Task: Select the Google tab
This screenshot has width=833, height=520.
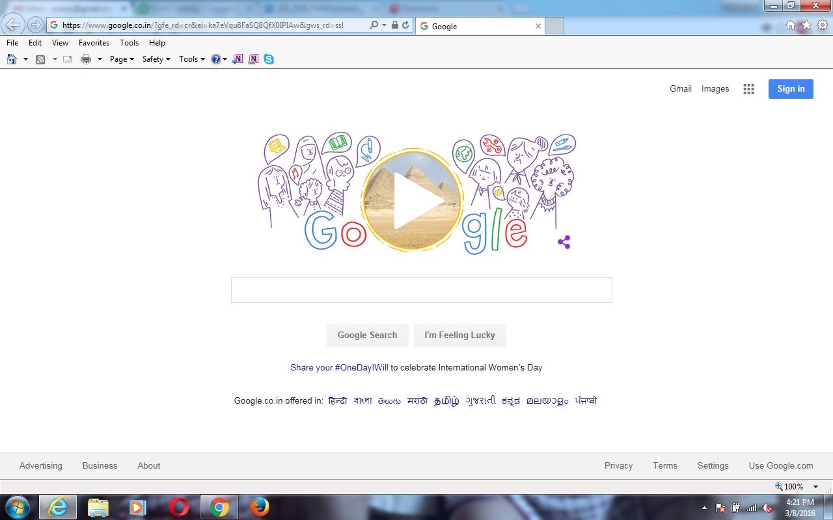Action: (480, 26)
